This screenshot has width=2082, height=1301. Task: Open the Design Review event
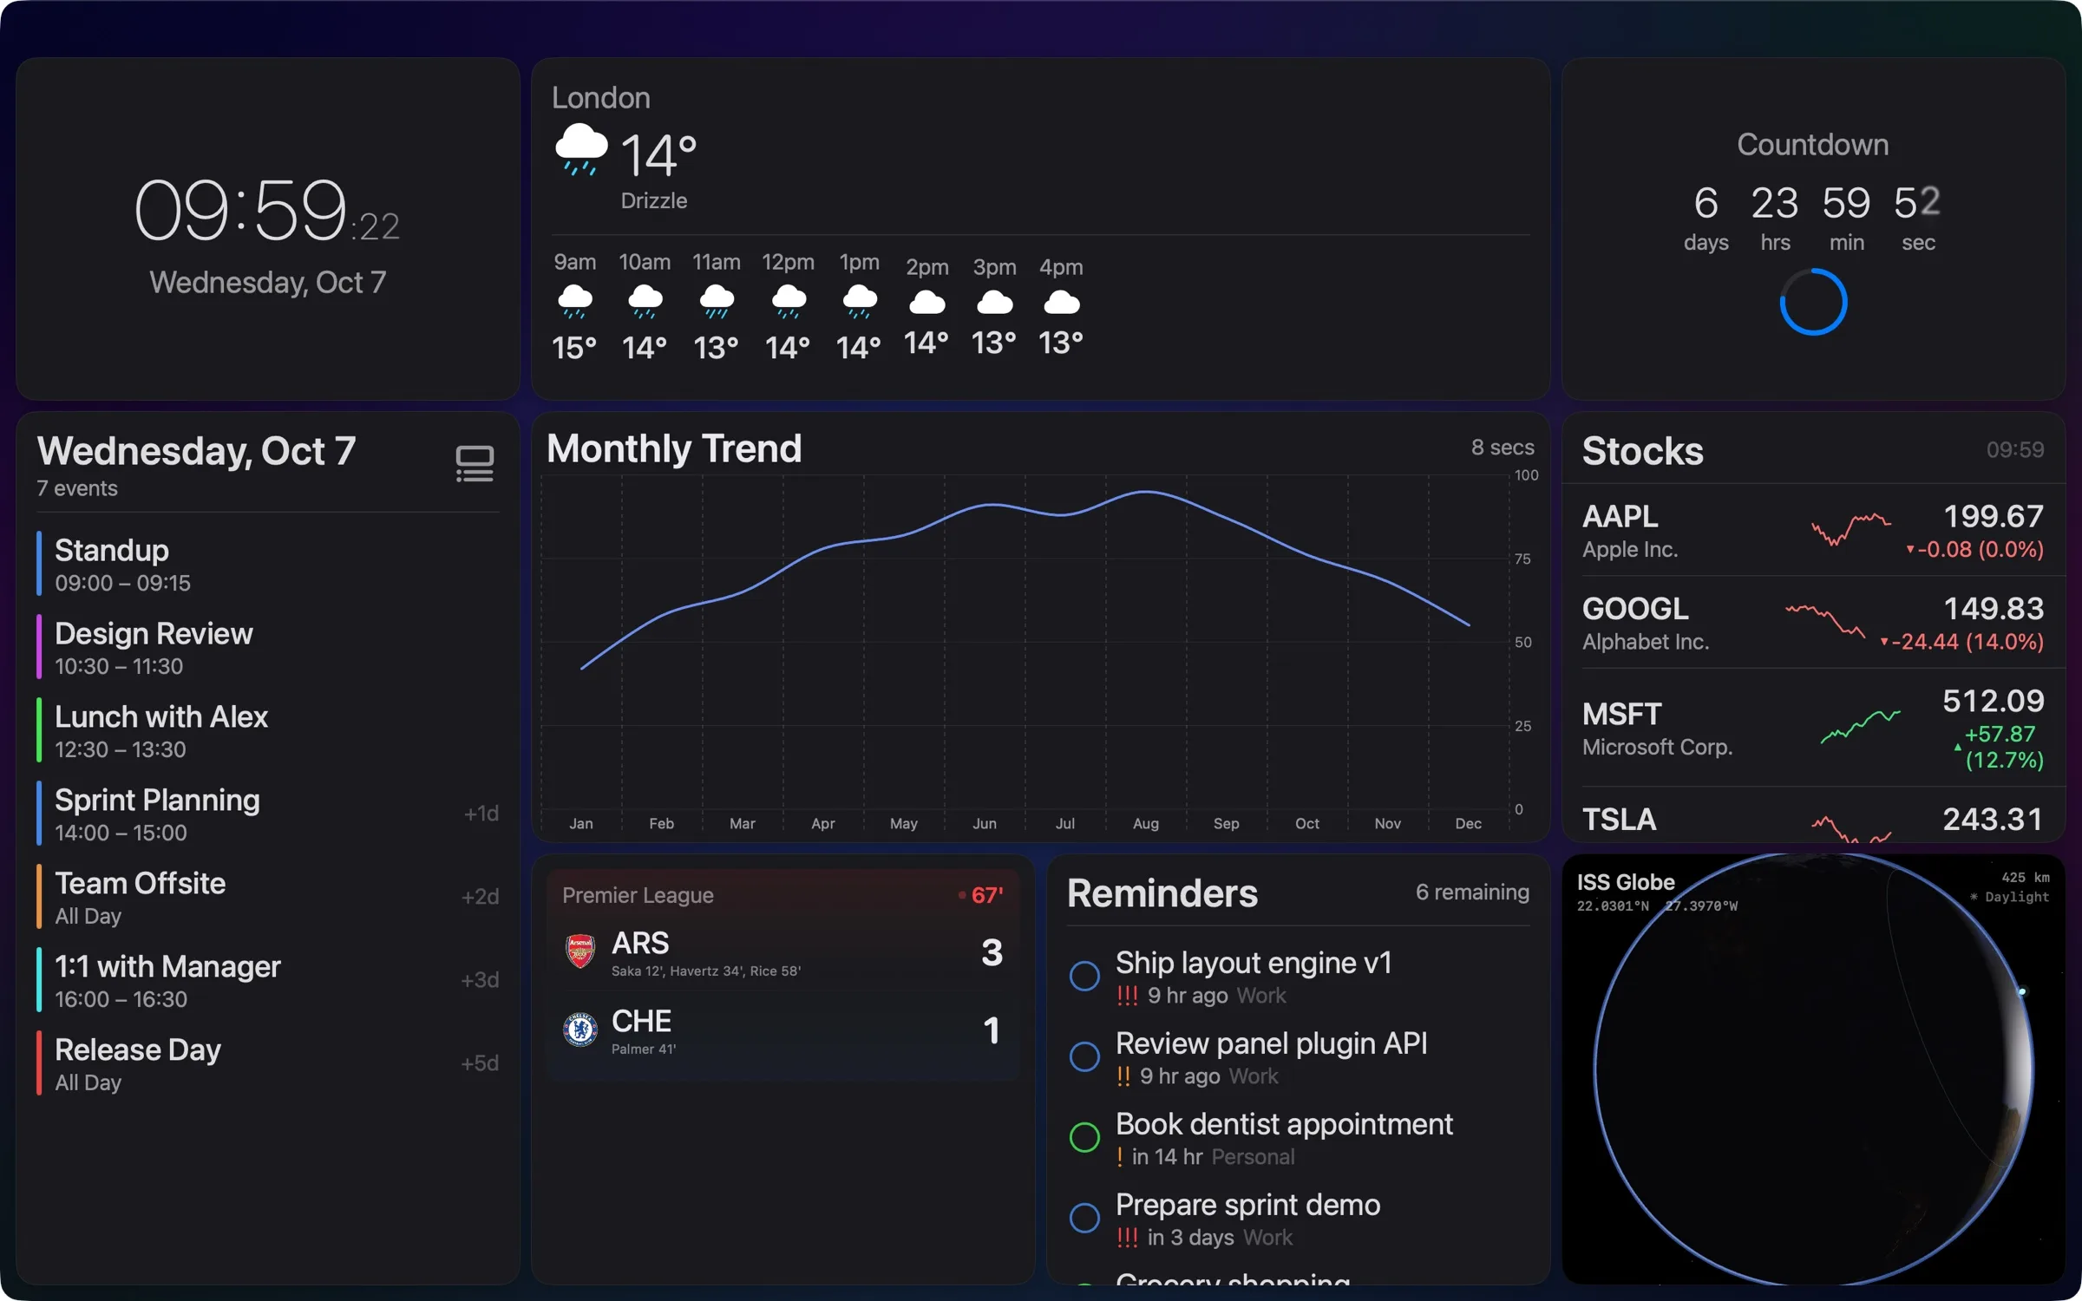[268, 648]
